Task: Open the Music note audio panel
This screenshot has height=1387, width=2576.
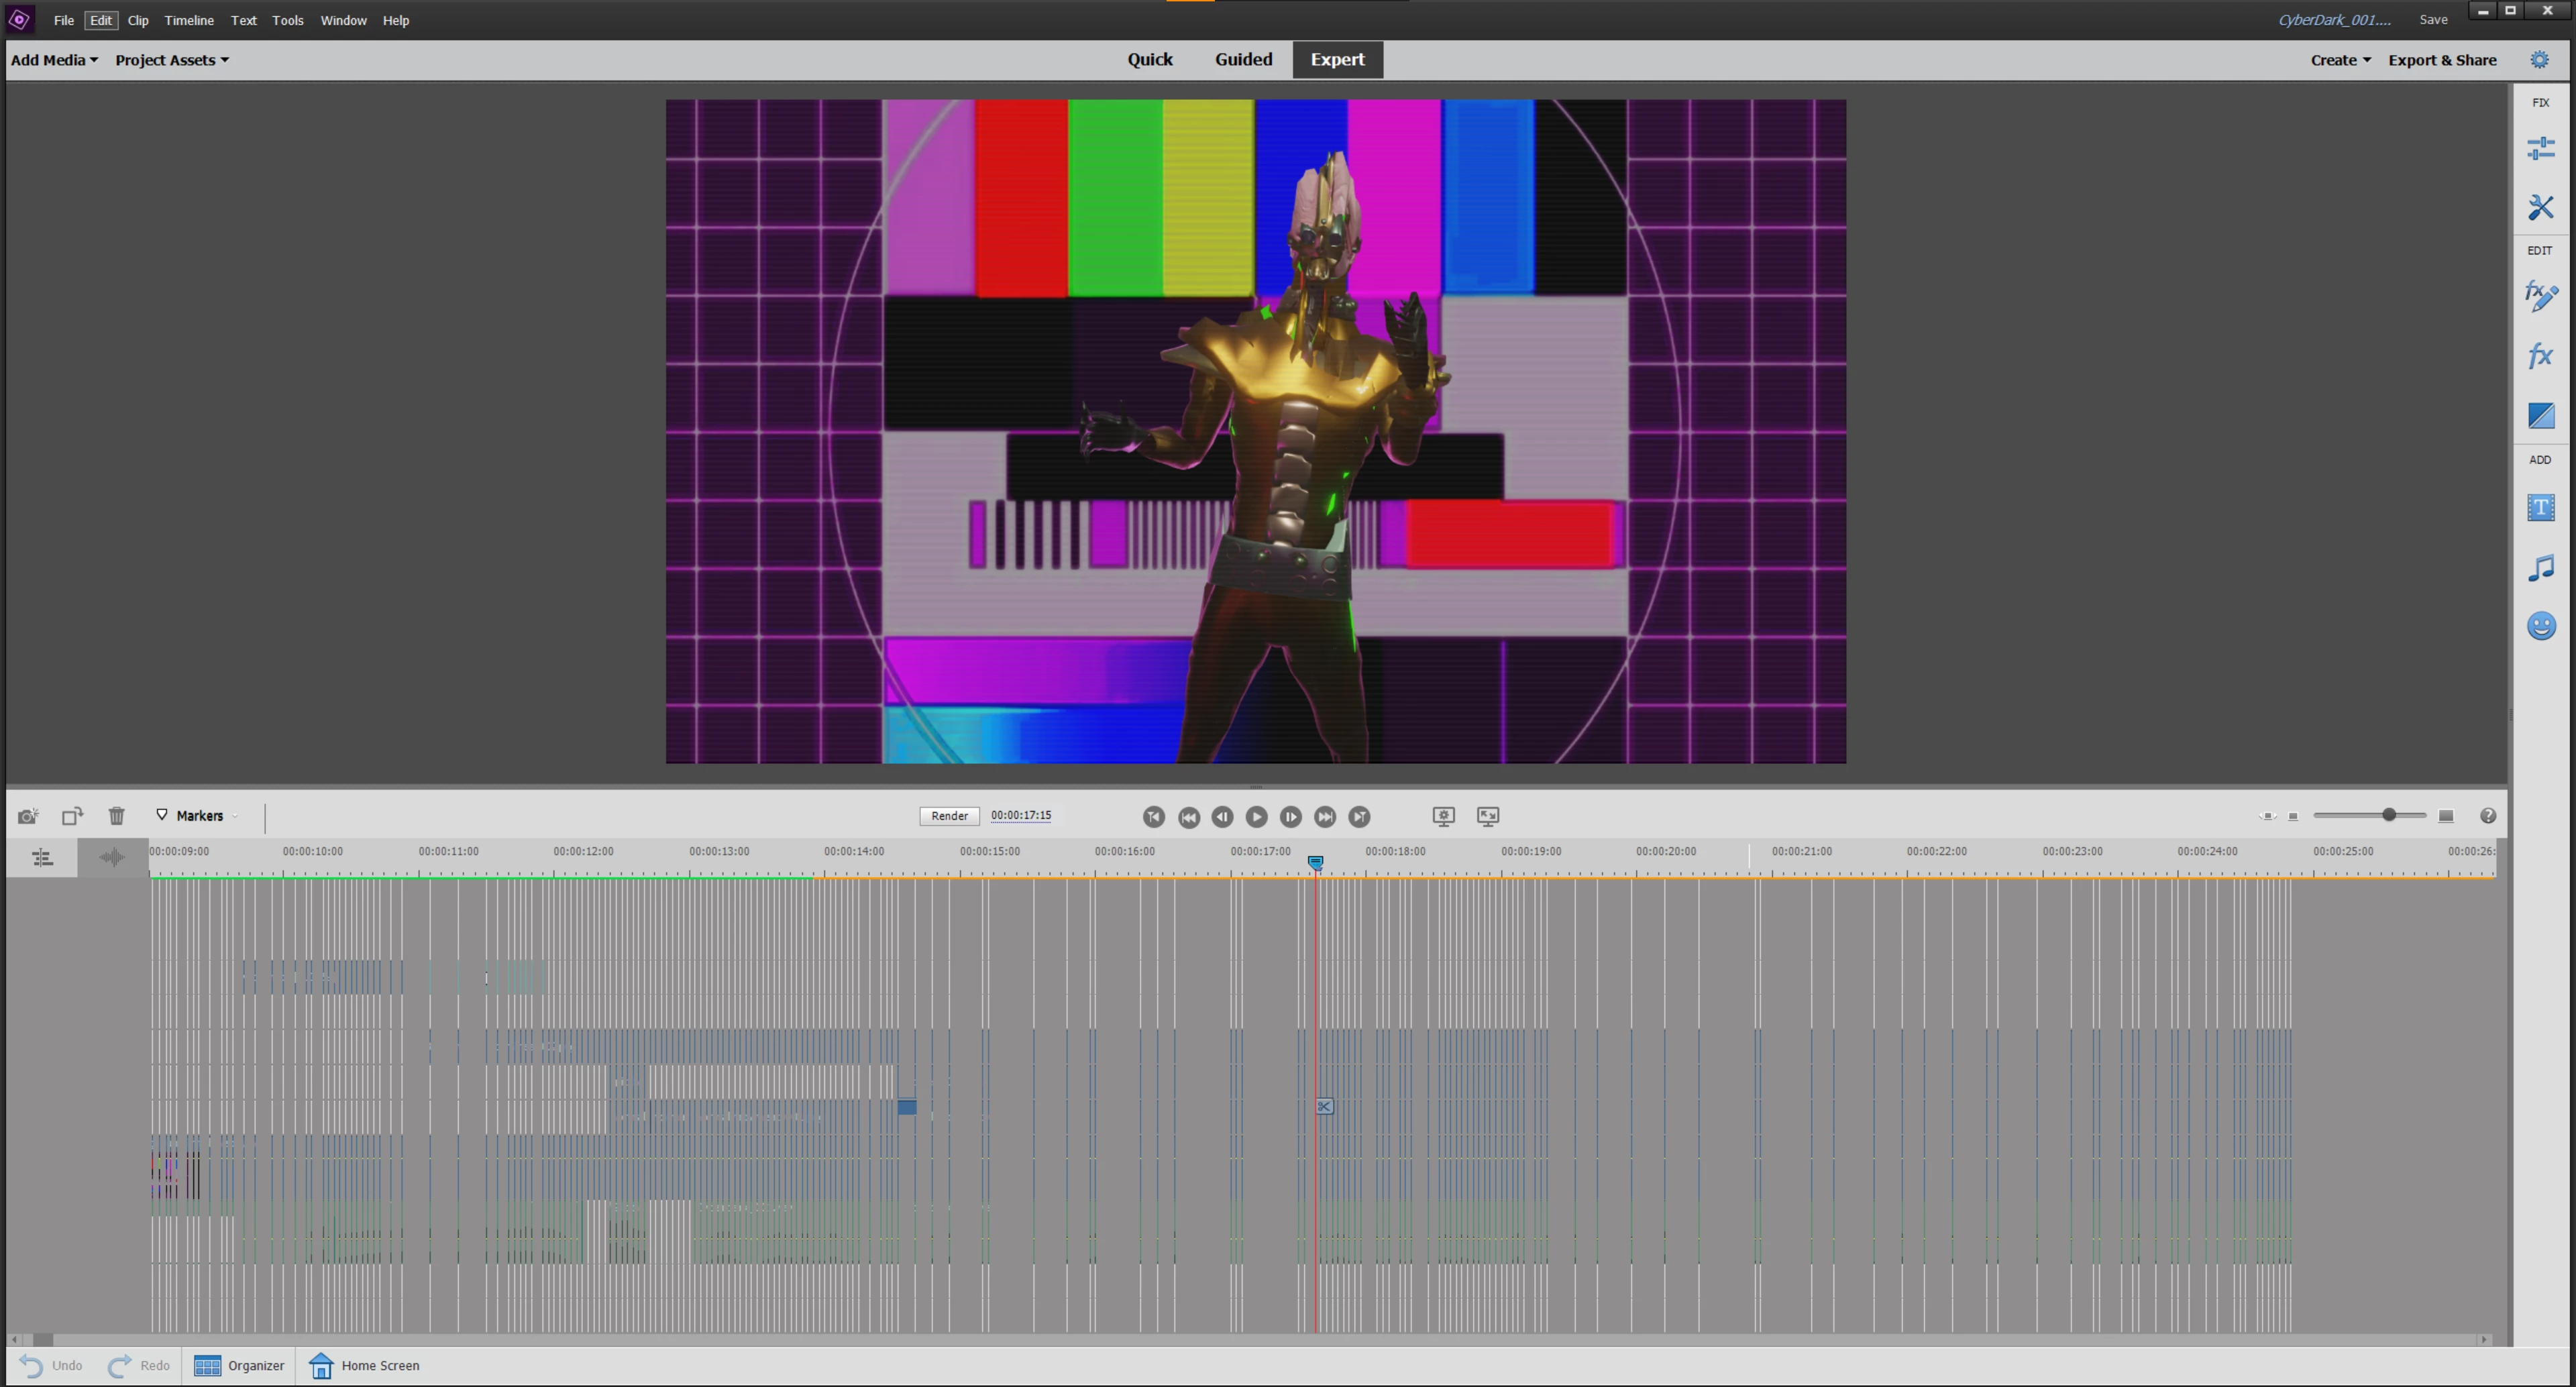Action: point(2540,568)
